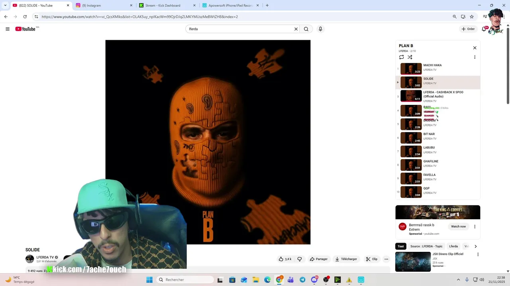
Task: Open JSX Dinero Clip Officiel thumbnail
Action: point(413,262)
